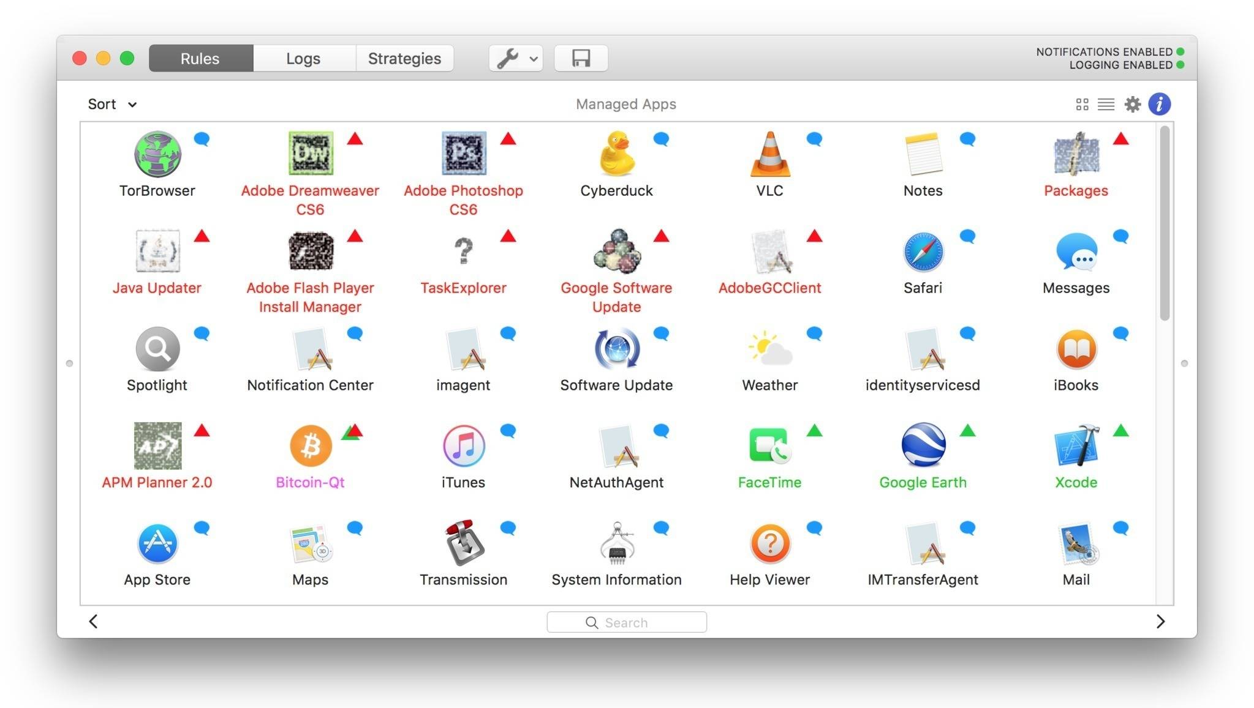
Task: Go back with the left chevron
Action: pyautogui.click(x=93, y=622)
